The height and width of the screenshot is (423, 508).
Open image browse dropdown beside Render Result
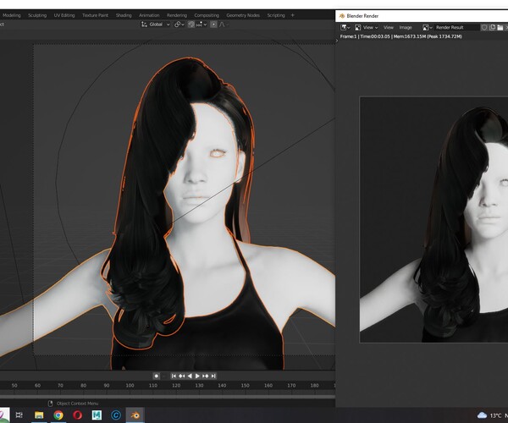coord(428,28)
